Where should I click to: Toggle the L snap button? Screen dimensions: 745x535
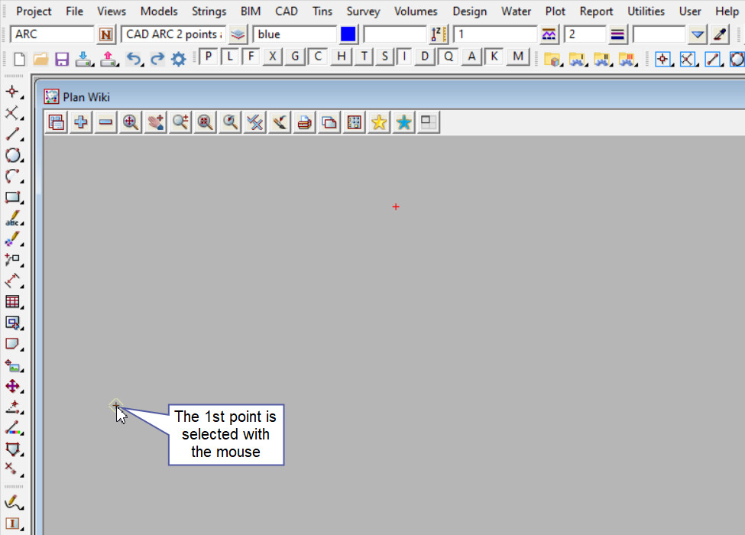coord(230,57)
